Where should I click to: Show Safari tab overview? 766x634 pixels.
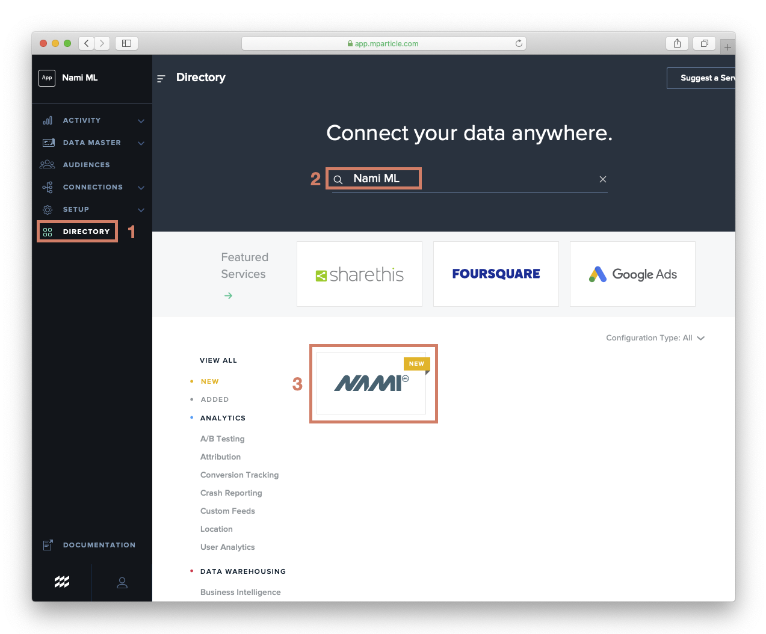pyautogui.click(x=704, y=43)
